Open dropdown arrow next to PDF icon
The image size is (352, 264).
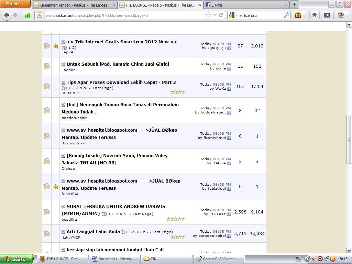click(348, 15)
